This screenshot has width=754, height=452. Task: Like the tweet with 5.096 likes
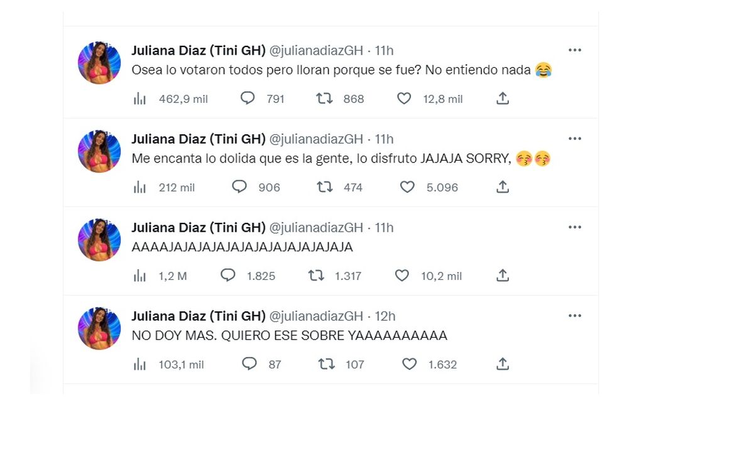pyautogui.click(x=407, y=187)
